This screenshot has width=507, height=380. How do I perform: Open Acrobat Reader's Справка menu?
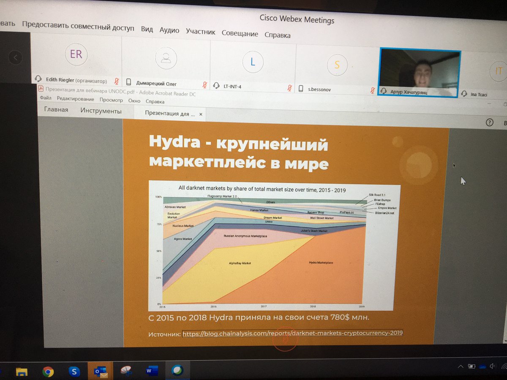[x=155, y=102]
